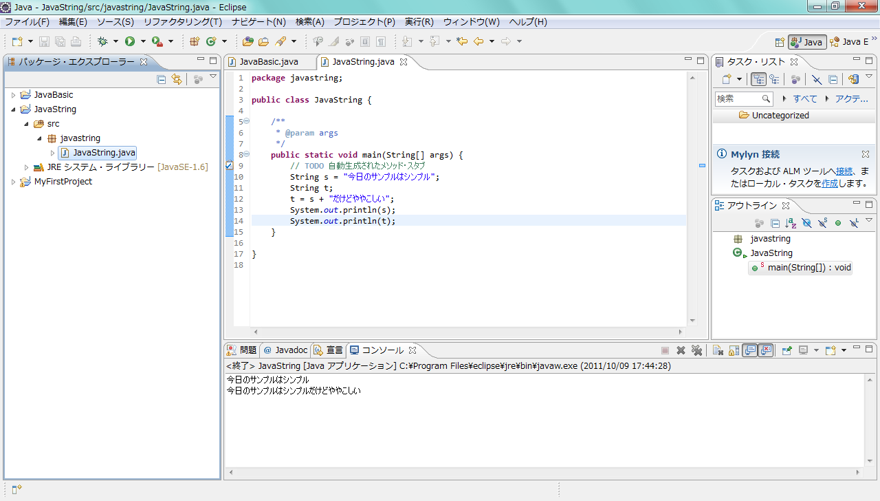Click the New Java Package icon

(x=195, y=41)
